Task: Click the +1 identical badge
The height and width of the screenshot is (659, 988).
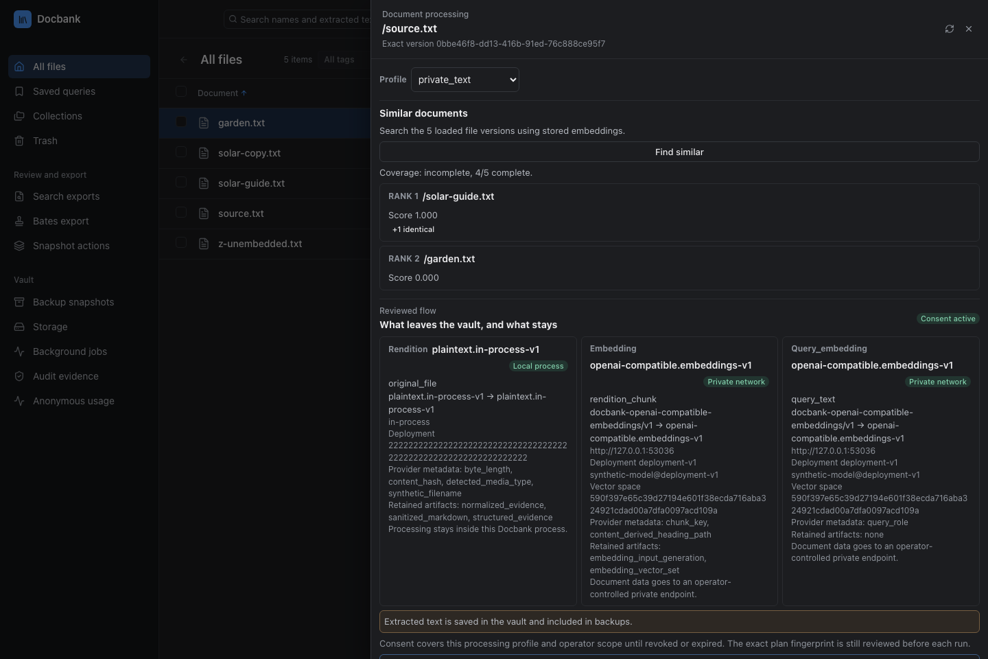Action: point(413,229)
